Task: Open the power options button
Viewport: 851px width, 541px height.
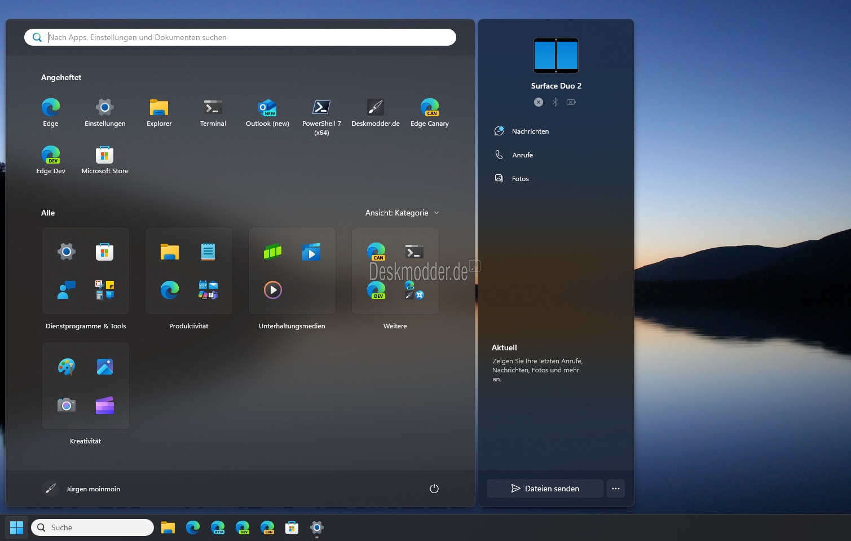Action: [434, 489]
